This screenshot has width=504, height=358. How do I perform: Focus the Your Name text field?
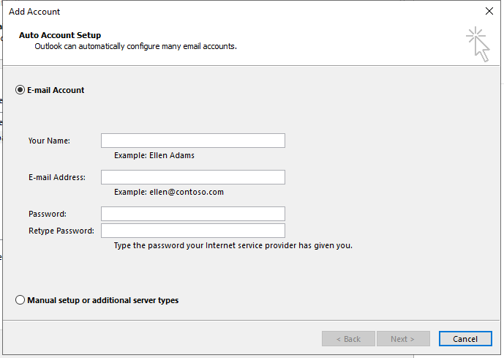tap(192, 141)
